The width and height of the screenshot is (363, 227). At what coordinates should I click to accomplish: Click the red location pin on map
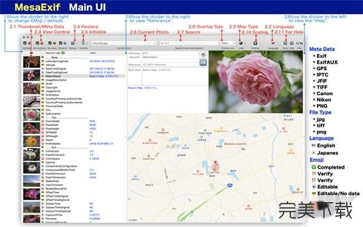[x=215, y=162]
